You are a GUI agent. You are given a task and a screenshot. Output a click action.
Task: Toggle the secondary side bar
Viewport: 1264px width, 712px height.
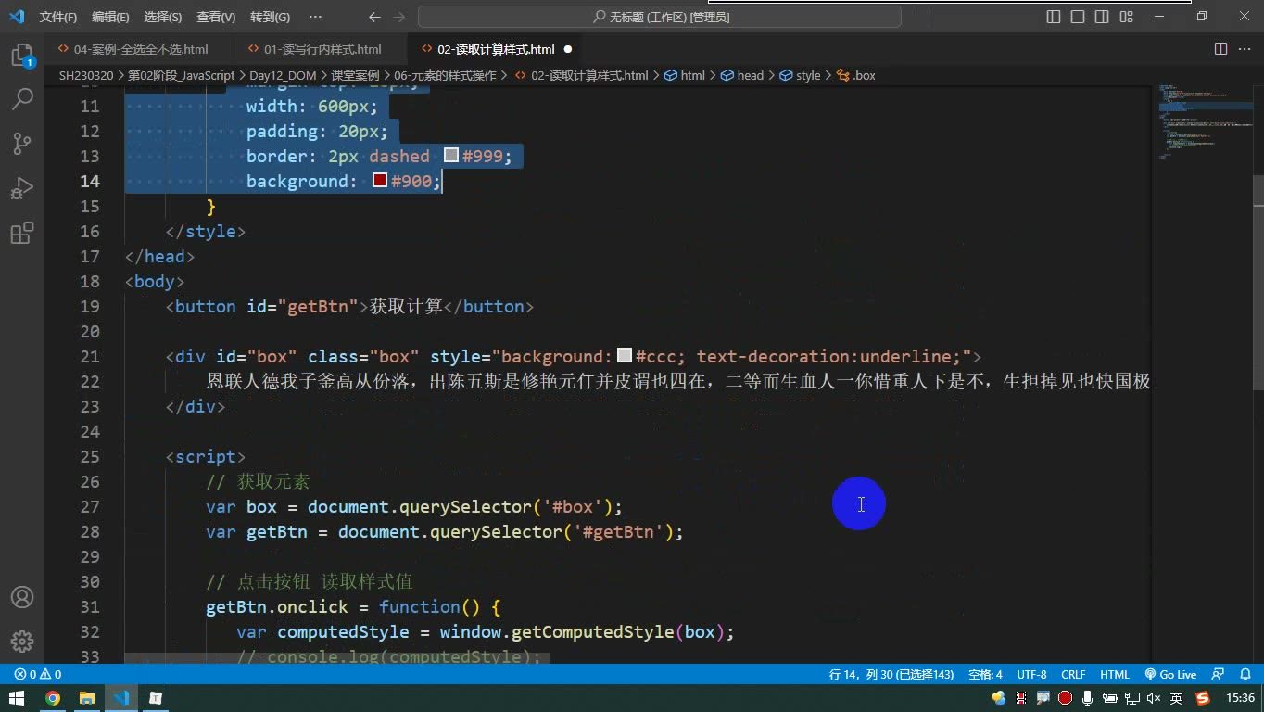pyautogui.click(x=1102, y=17)
